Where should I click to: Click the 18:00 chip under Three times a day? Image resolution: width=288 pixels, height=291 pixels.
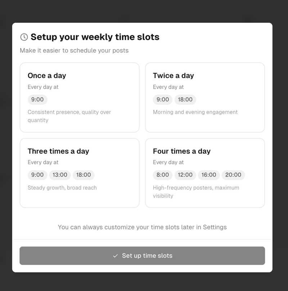click(x=84, y=175)
